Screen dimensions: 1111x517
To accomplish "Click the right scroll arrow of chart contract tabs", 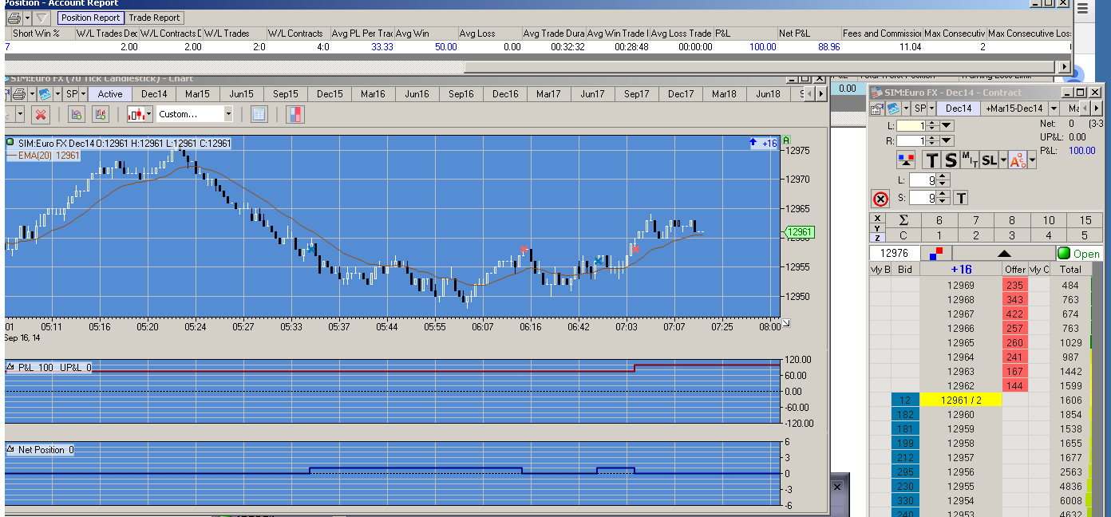I will click(x=820, y=94).
